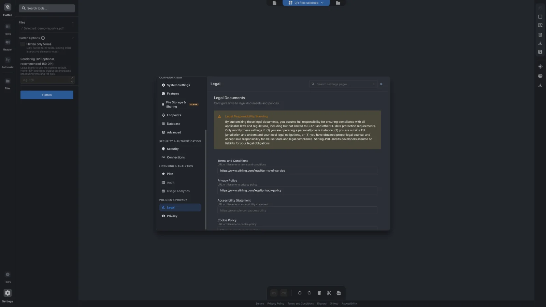Open the Accessibility footer link
Screen dimensions: 546x307
pyautogui.click(x=349, y=304)
